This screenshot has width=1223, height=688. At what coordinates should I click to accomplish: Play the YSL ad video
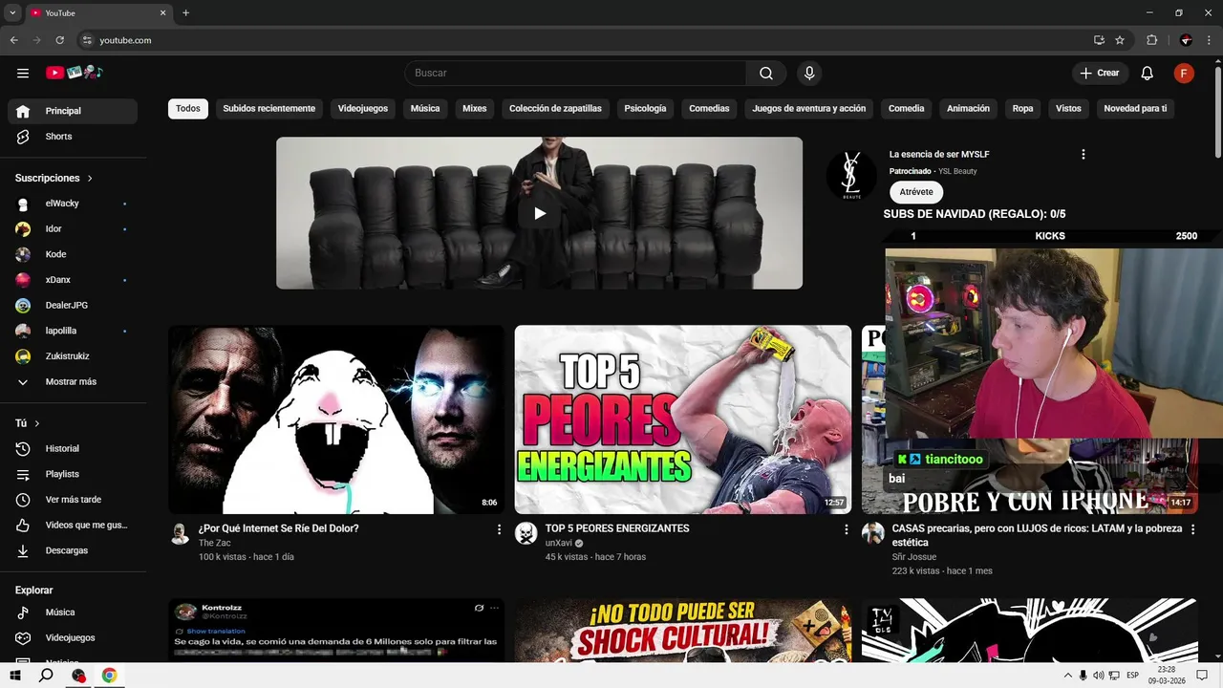[539, 213]
